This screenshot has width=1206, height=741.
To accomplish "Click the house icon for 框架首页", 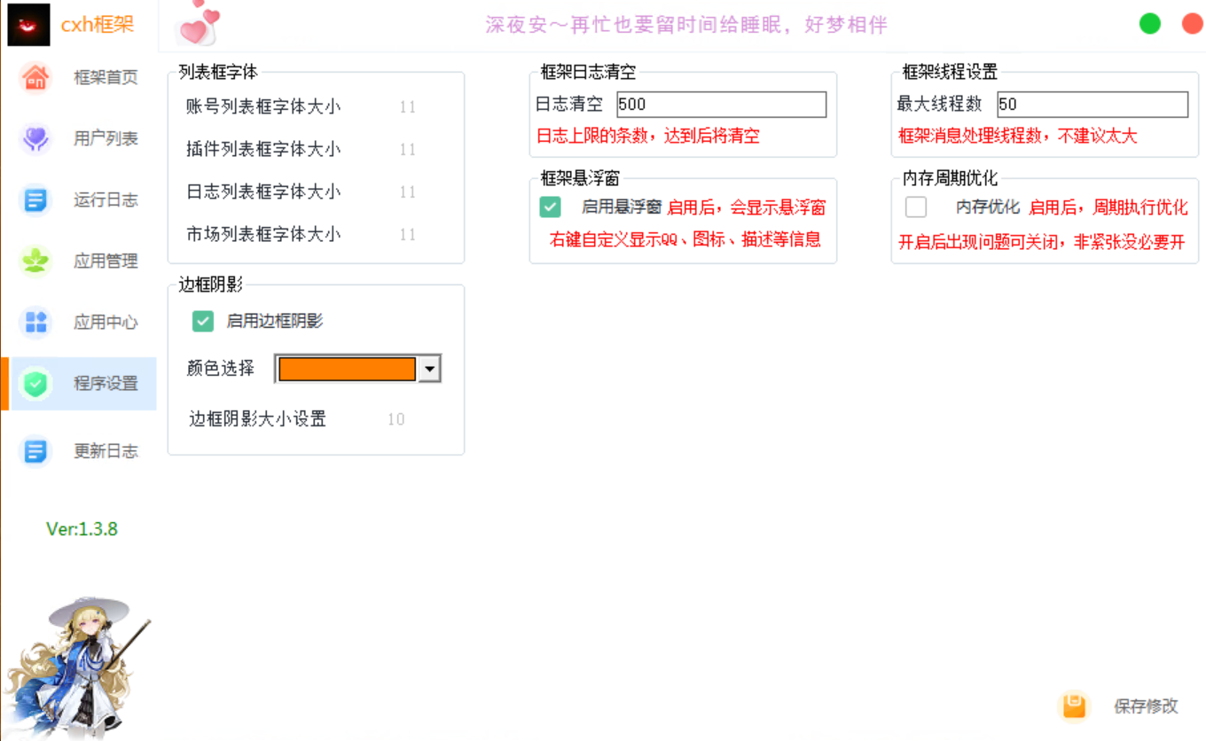I will click(35, 78).
